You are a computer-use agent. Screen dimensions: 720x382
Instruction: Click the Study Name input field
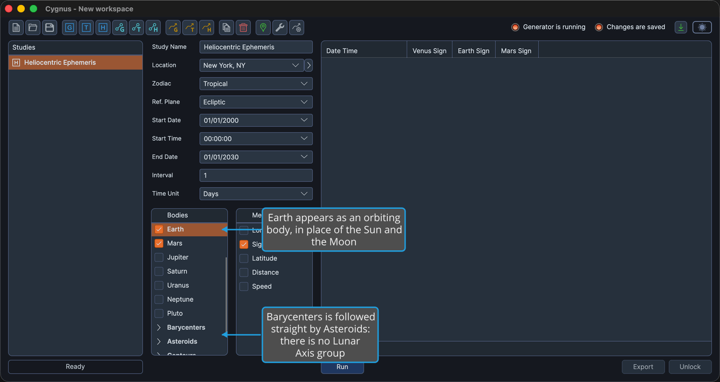pos(256,47)
